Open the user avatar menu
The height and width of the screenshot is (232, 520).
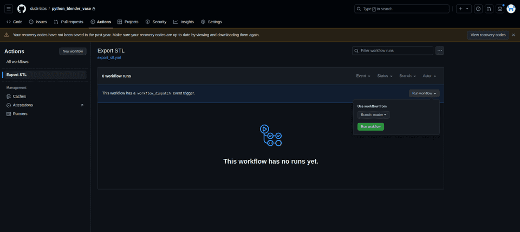pos(511,9)
